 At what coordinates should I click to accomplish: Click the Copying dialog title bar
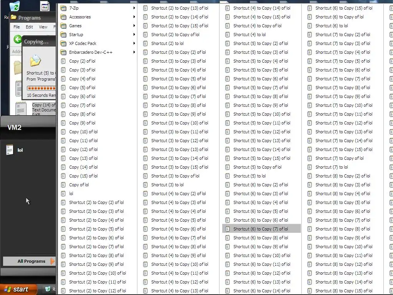click(39, 41)
